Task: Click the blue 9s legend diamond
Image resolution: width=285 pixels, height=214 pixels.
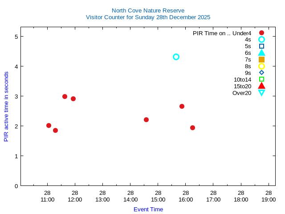Action: pos(261,73)
